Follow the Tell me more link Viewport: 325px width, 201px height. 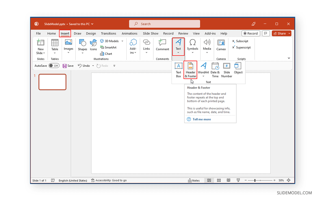coord(201,119)
